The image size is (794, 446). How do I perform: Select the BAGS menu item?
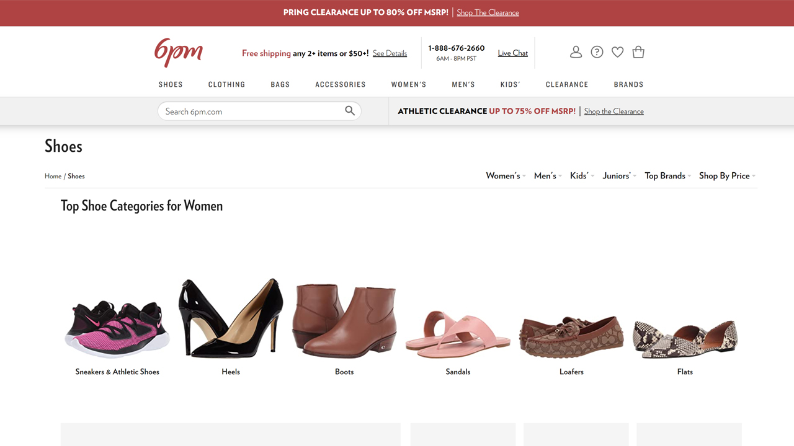280,84
